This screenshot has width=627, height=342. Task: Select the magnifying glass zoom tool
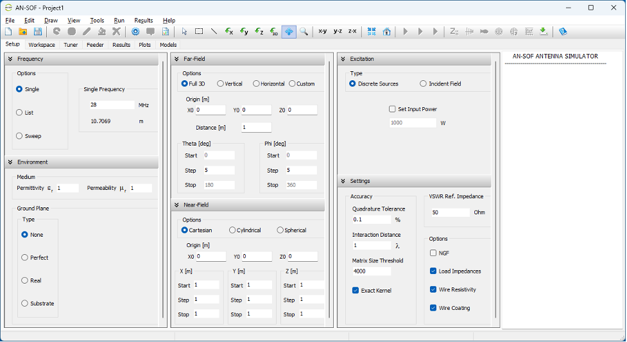(304, 31)
